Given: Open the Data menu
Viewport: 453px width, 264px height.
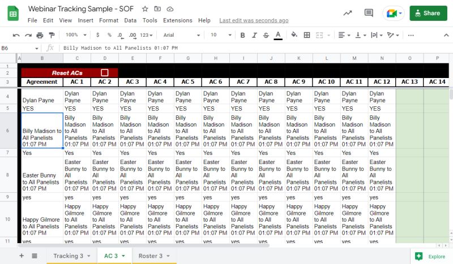Looking at the screenshot, I should tap(130, 20).
